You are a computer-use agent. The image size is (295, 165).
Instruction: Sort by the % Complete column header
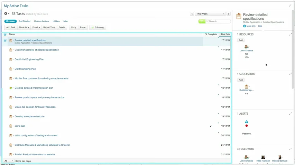211,35
